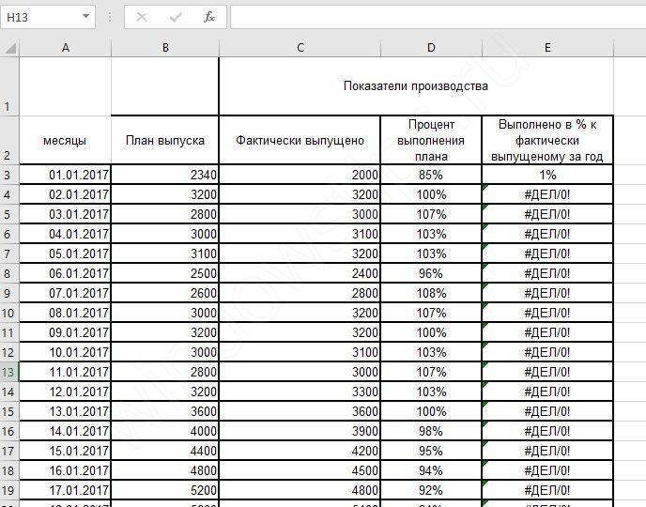
Task: Click the Select All corner triangle
Action: pos(9,48)
